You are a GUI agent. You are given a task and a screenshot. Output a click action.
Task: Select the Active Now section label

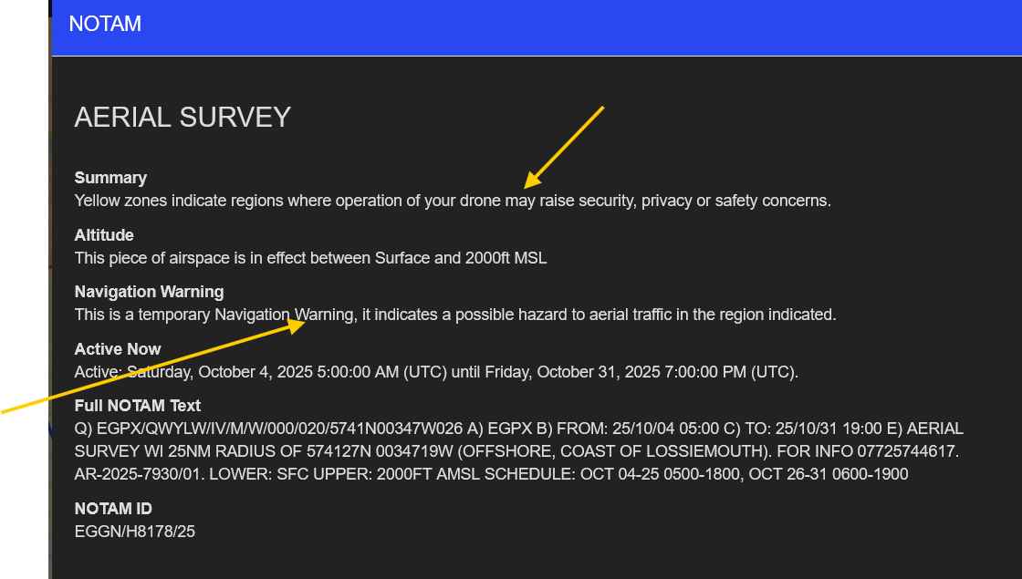(118, 349)
